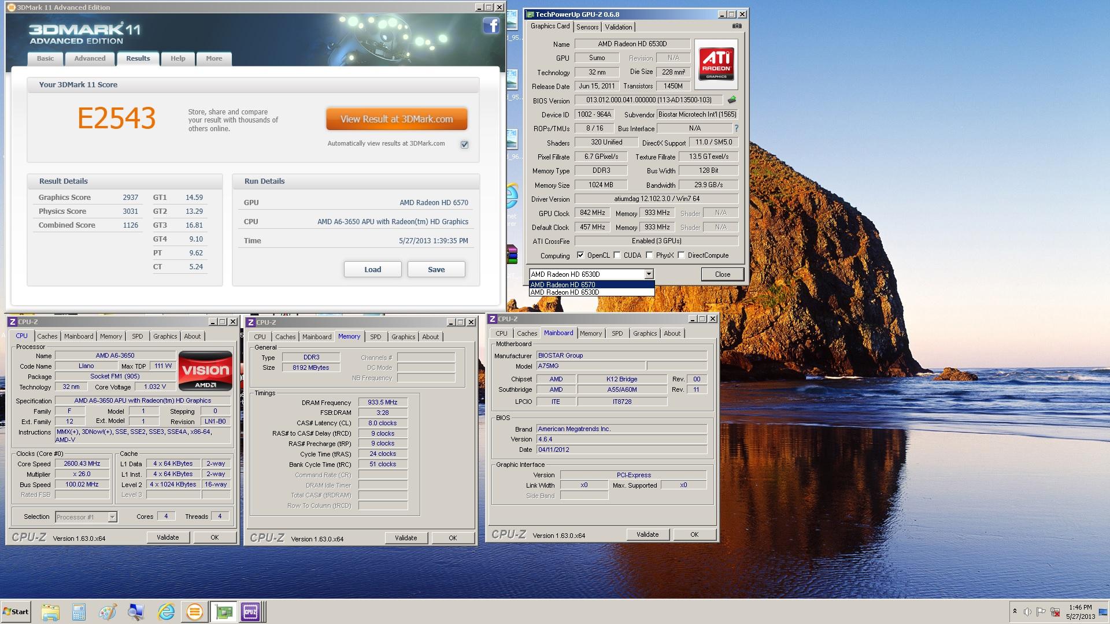
Task: Click the monitor with magnifier taskbar icon
Action: click(136, 612)
